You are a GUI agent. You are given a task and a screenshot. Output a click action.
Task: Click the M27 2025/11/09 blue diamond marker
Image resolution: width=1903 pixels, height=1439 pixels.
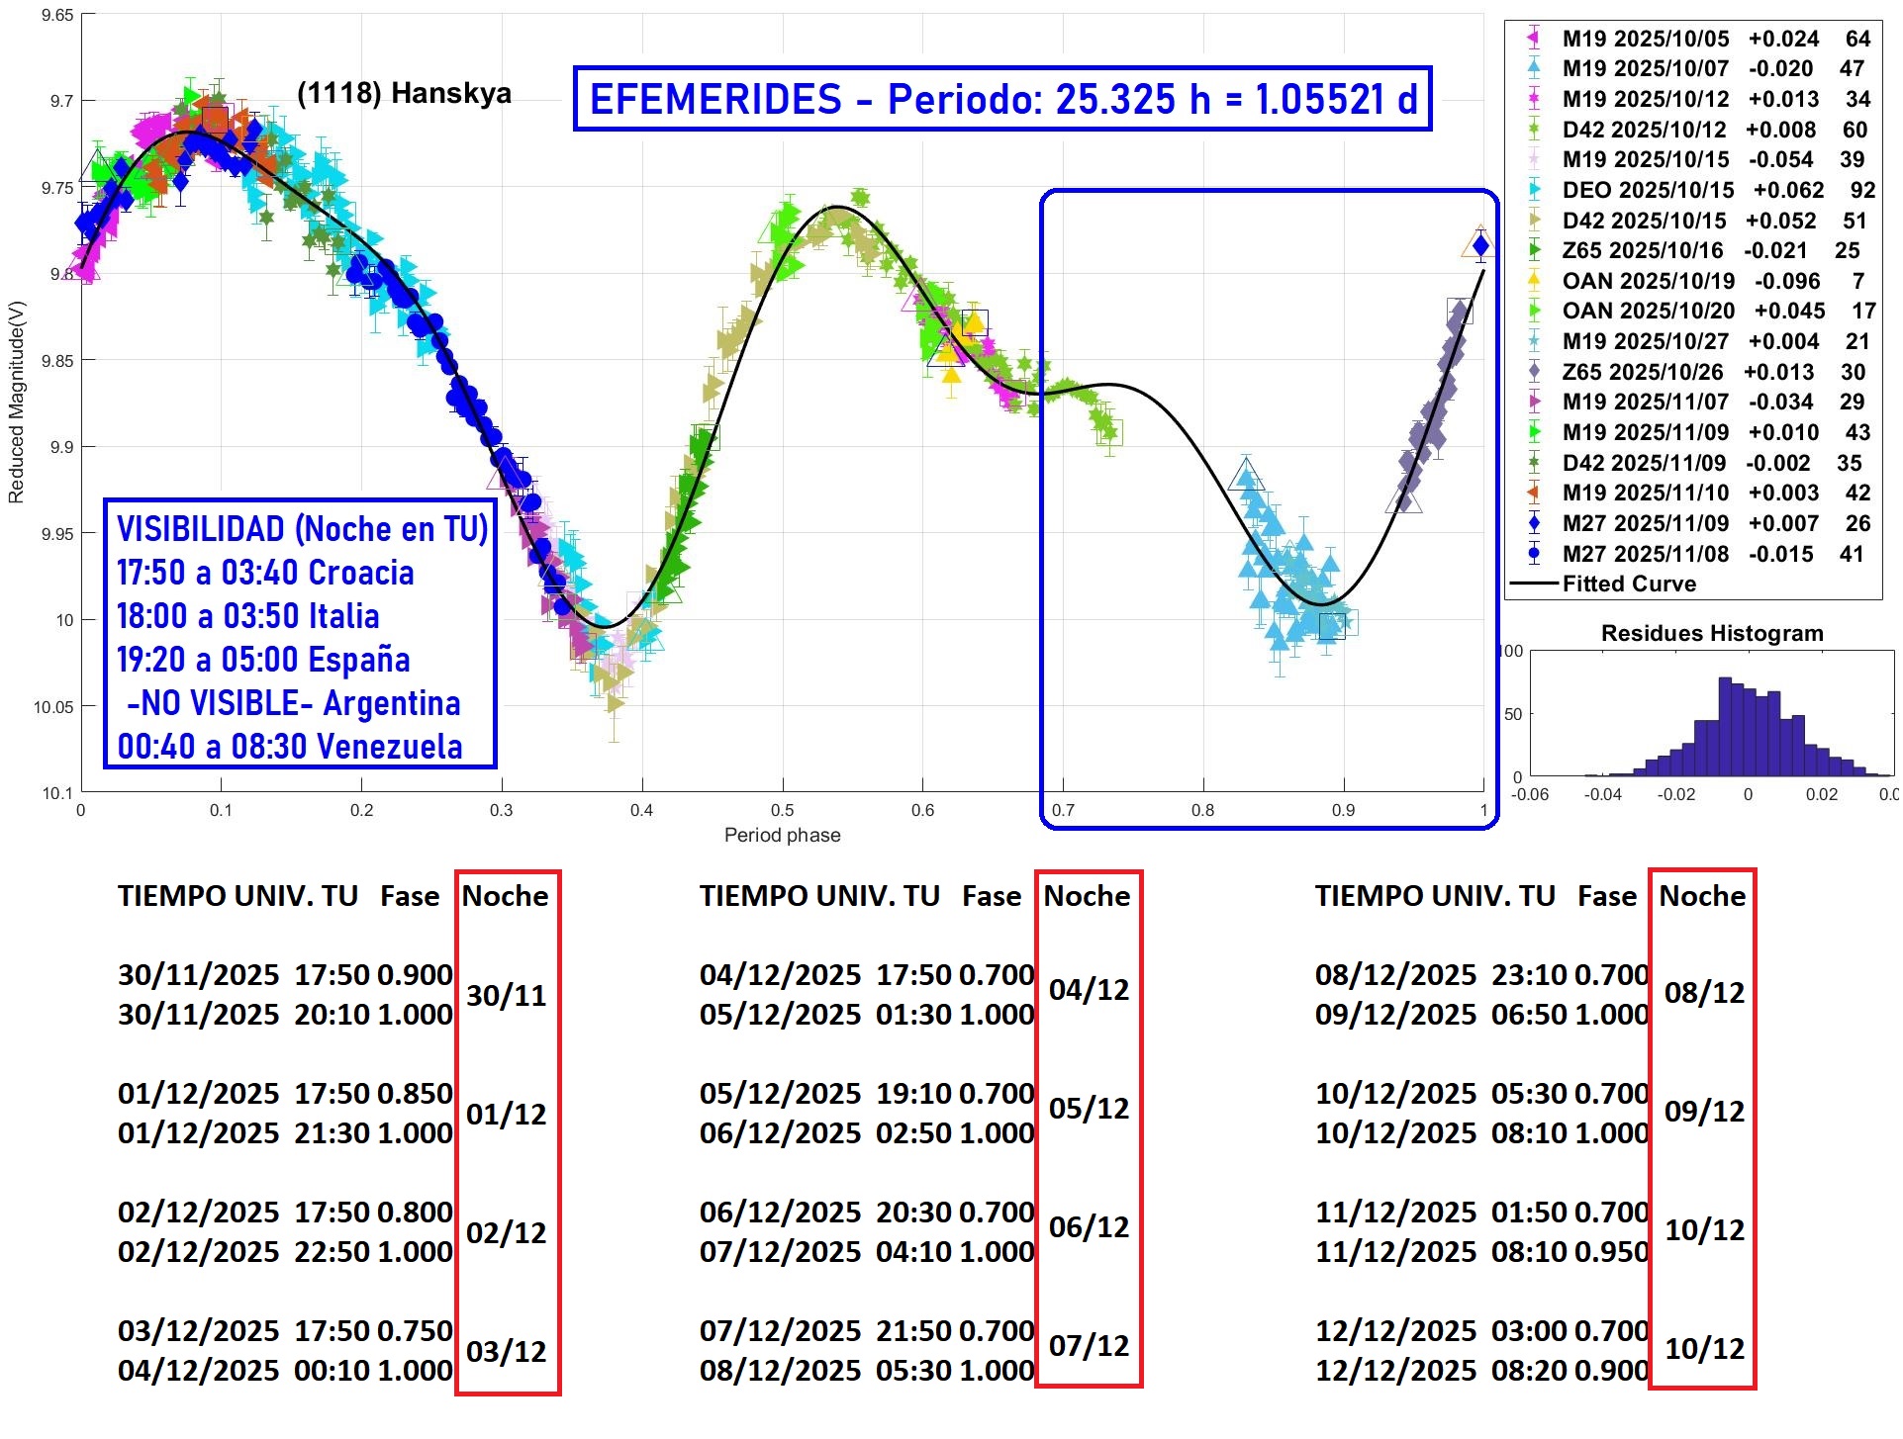point(1533,523)
